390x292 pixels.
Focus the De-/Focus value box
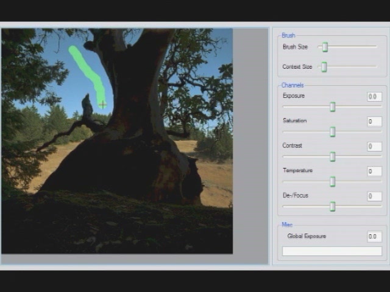tap(374, 196)
